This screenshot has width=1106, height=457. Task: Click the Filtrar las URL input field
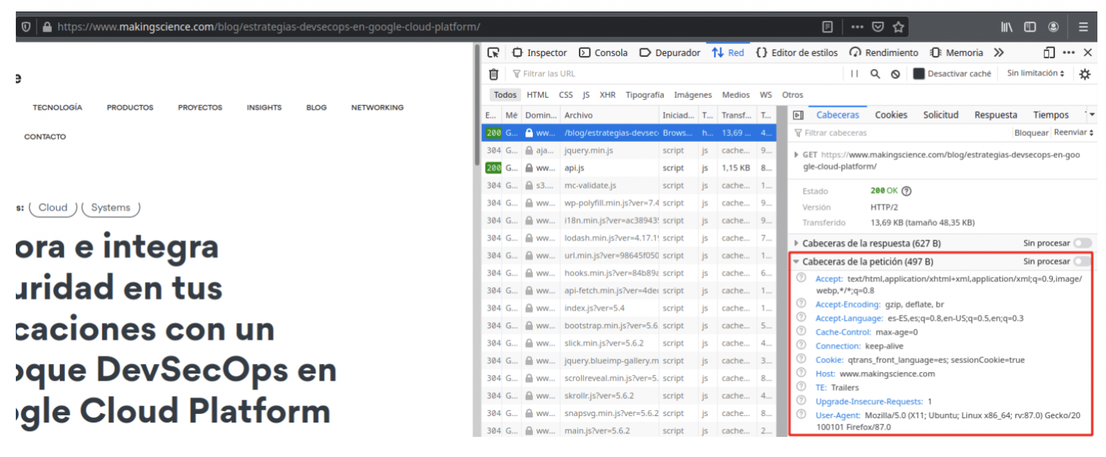[x=670, y=74]
